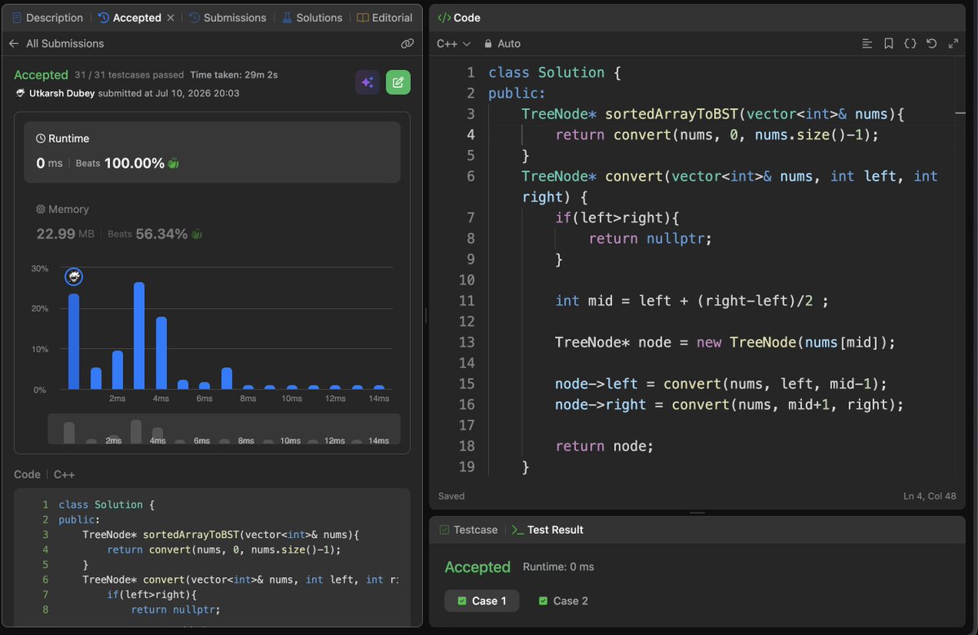Select the Runtime card
The width and height of the screenshot is (978, 635).
coord(212,152)
